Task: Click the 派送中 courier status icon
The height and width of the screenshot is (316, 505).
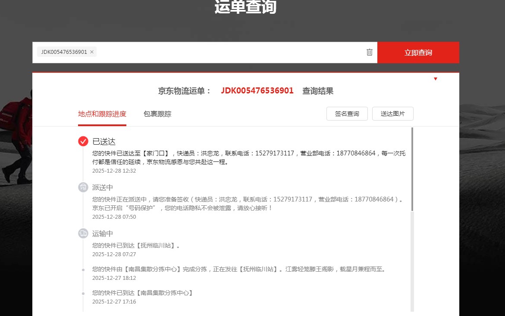Action: [83, 187]
